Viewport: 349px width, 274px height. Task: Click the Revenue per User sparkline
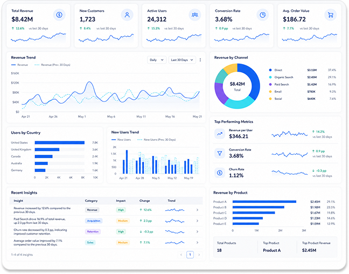(290, 134)
